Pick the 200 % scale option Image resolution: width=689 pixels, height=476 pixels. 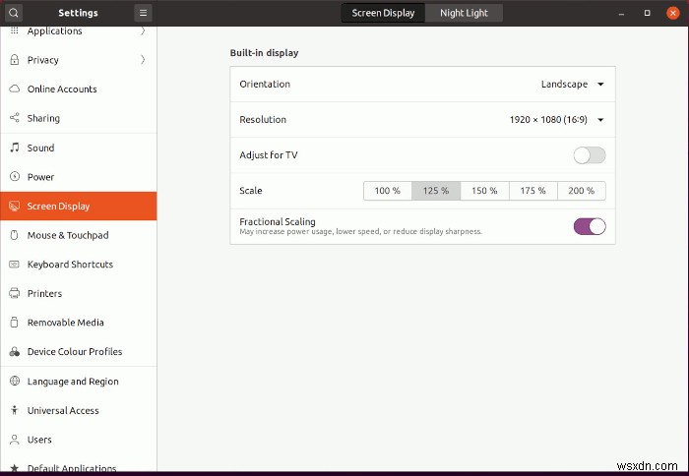[582, 191]
